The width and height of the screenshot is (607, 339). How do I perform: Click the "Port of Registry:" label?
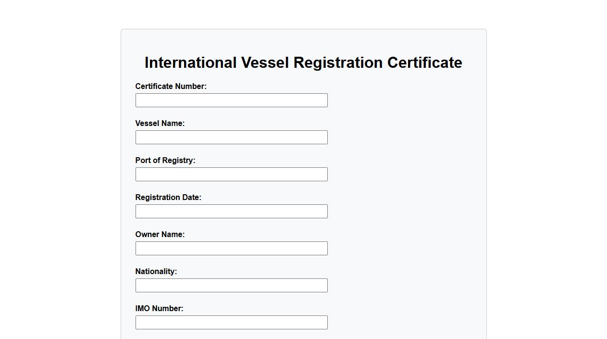click(x=165, y=161)
